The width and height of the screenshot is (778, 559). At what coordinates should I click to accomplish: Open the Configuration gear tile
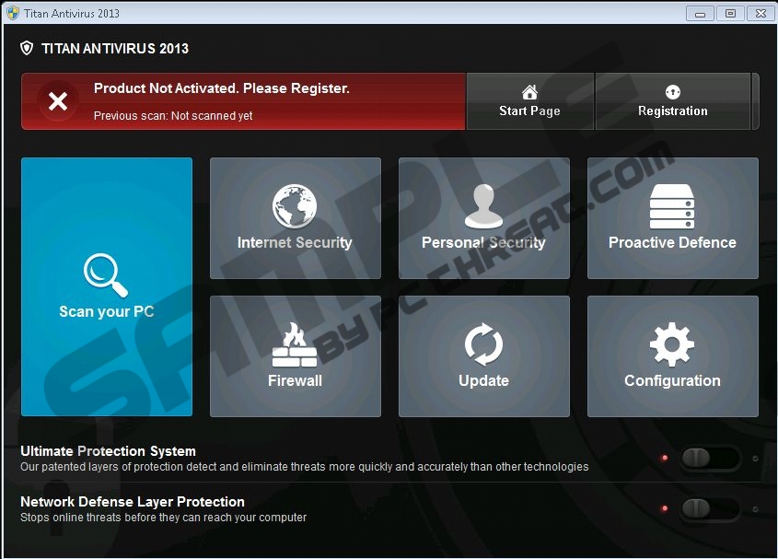click(x=673, y=356)
